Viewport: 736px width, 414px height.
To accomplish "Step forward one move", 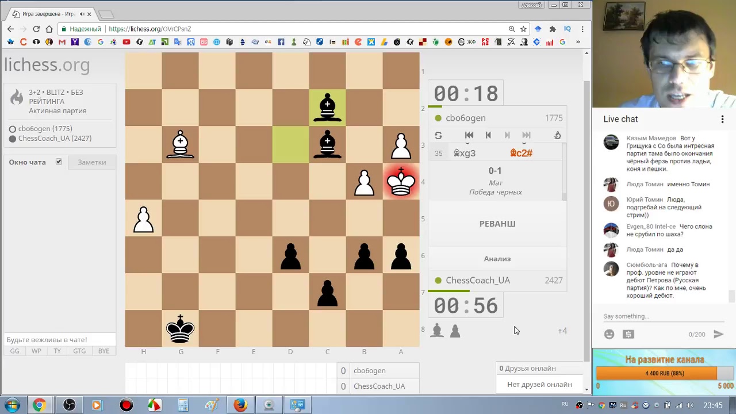I will (507, 135).
